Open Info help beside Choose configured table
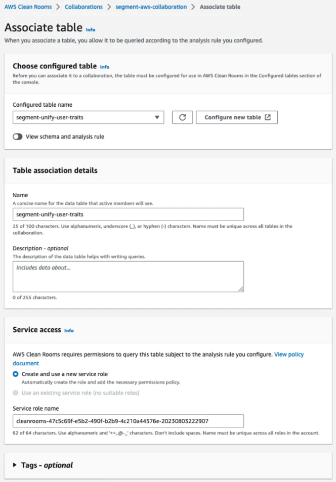Image resolution: width=336 pixels, height=482 pixels. pyautogui.click(x=105, y=67)
